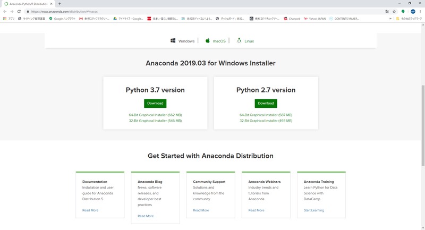Click 64-Bit Graphical Installer (587 MB) link
This screenshot has height=230, width=425.
coord(266,115)
